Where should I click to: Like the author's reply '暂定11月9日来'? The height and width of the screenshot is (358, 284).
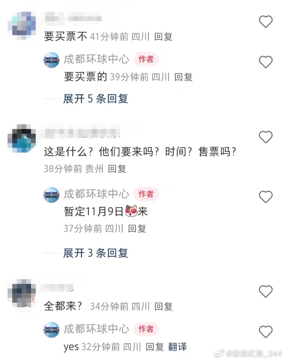point(266,197)
